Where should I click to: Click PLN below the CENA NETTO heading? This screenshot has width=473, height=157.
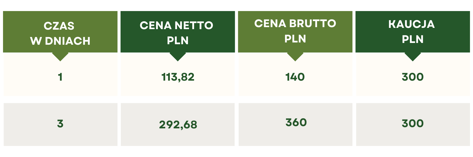tap(178, 40)
